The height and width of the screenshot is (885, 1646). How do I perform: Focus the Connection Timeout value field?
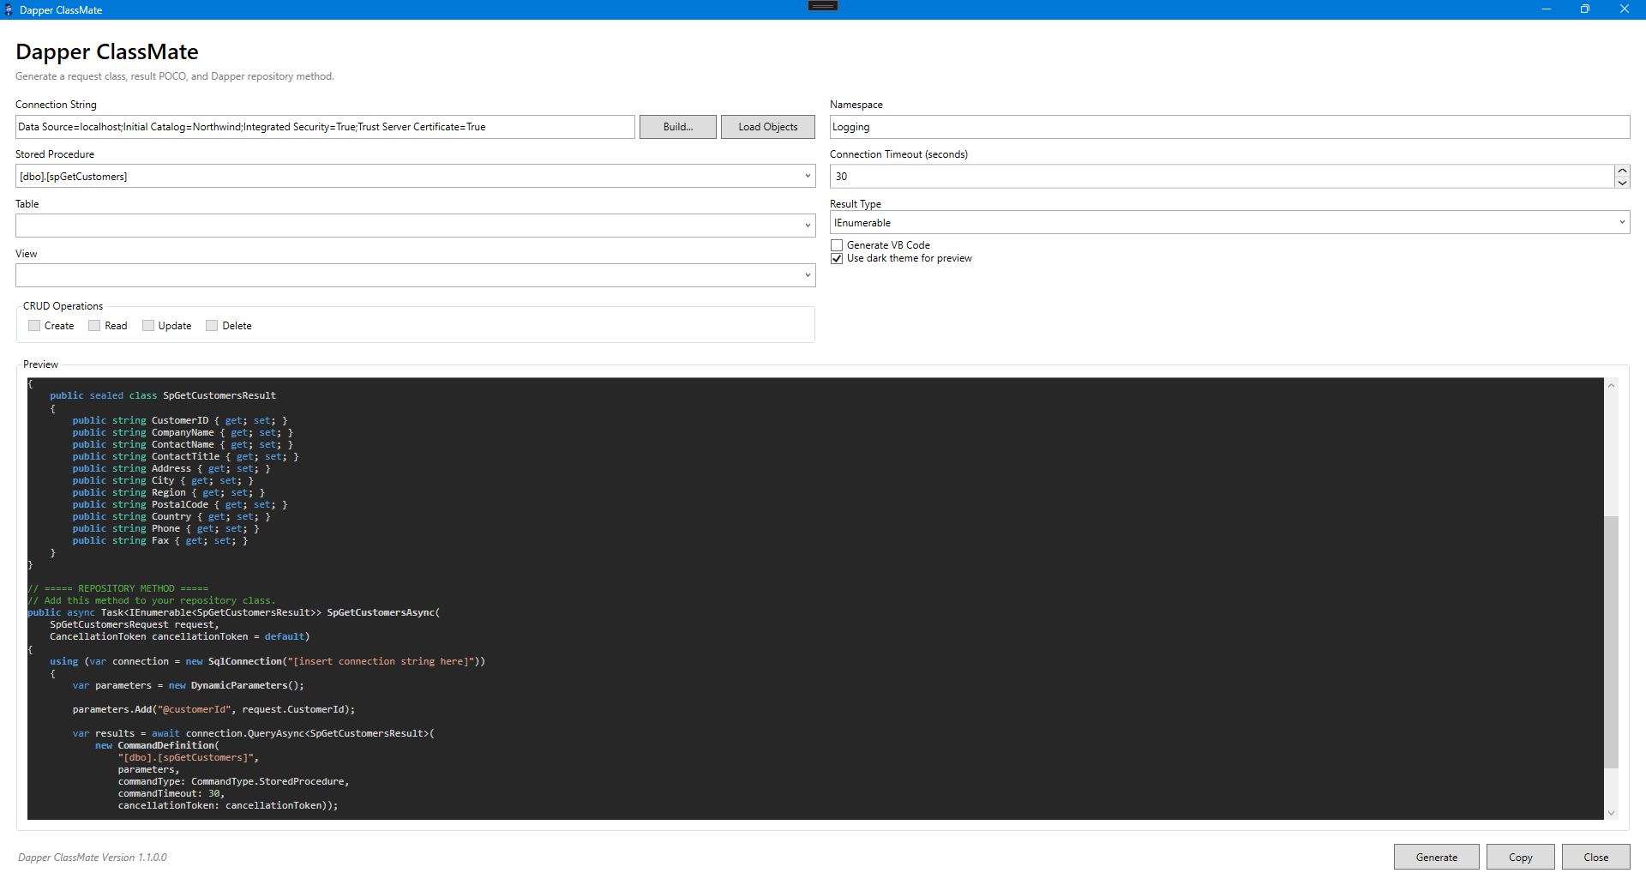tap(1222, 177)
